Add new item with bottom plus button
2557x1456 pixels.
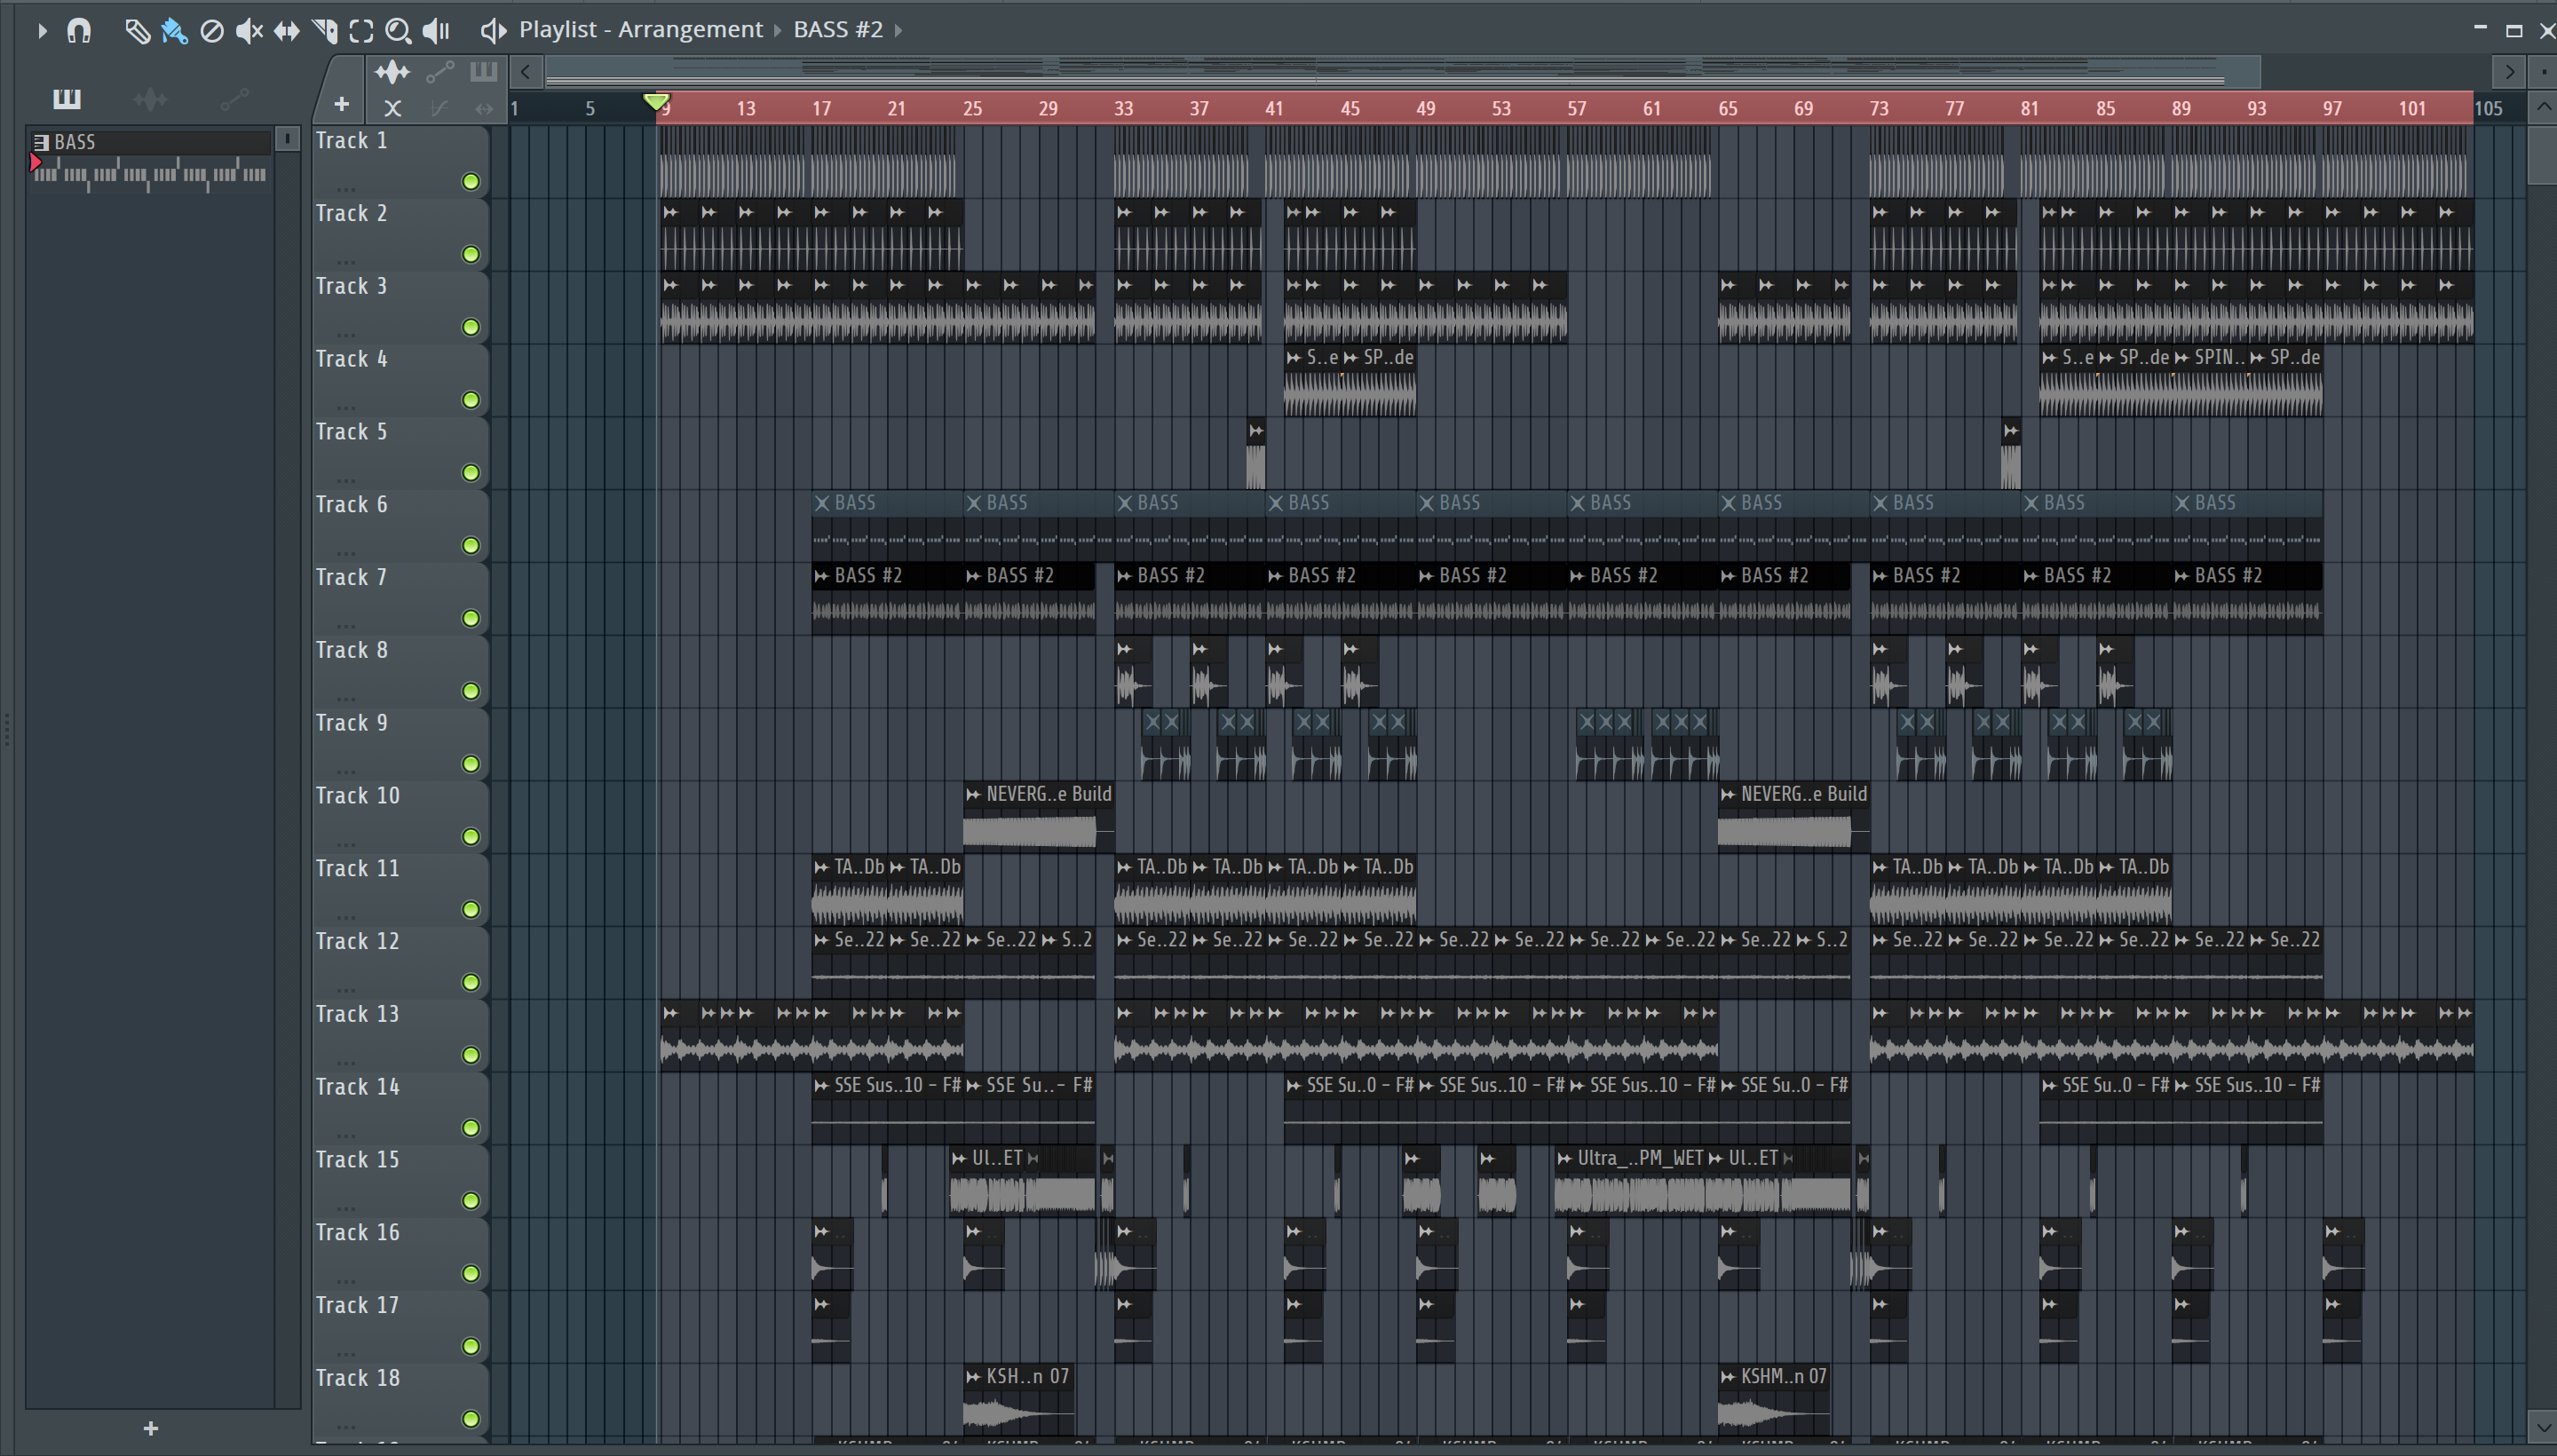pos(151,1428)
